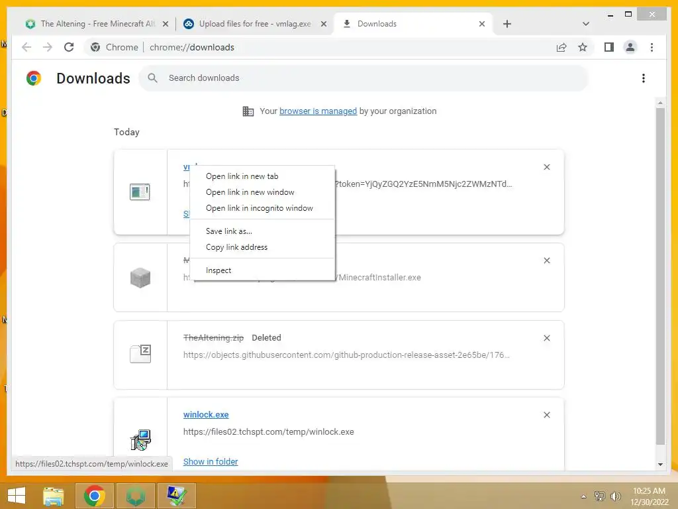Click Chrome icon in taskbar

pos(95,496)
